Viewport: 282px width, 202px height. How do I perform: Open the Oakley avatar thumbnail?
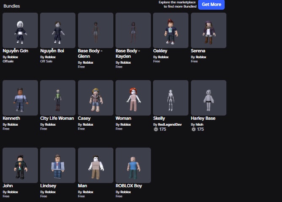pyautogui.click(x=171, y=30)
